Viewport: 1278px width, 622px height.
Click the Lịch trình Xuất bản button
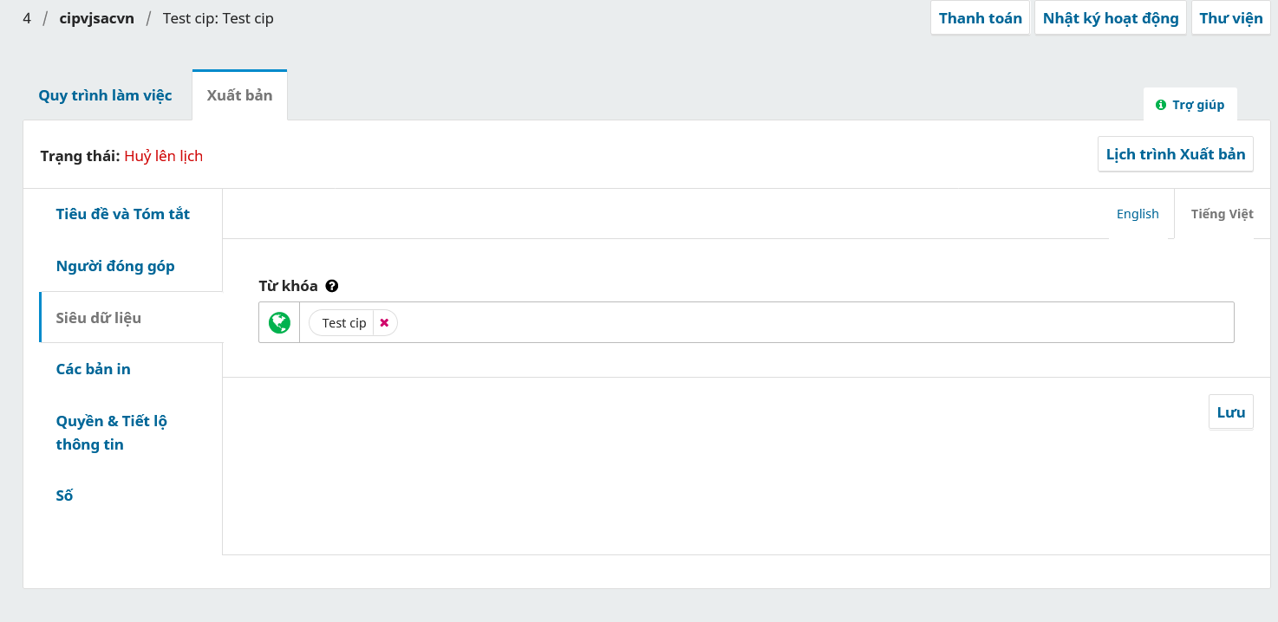(x=1175, y=154)
